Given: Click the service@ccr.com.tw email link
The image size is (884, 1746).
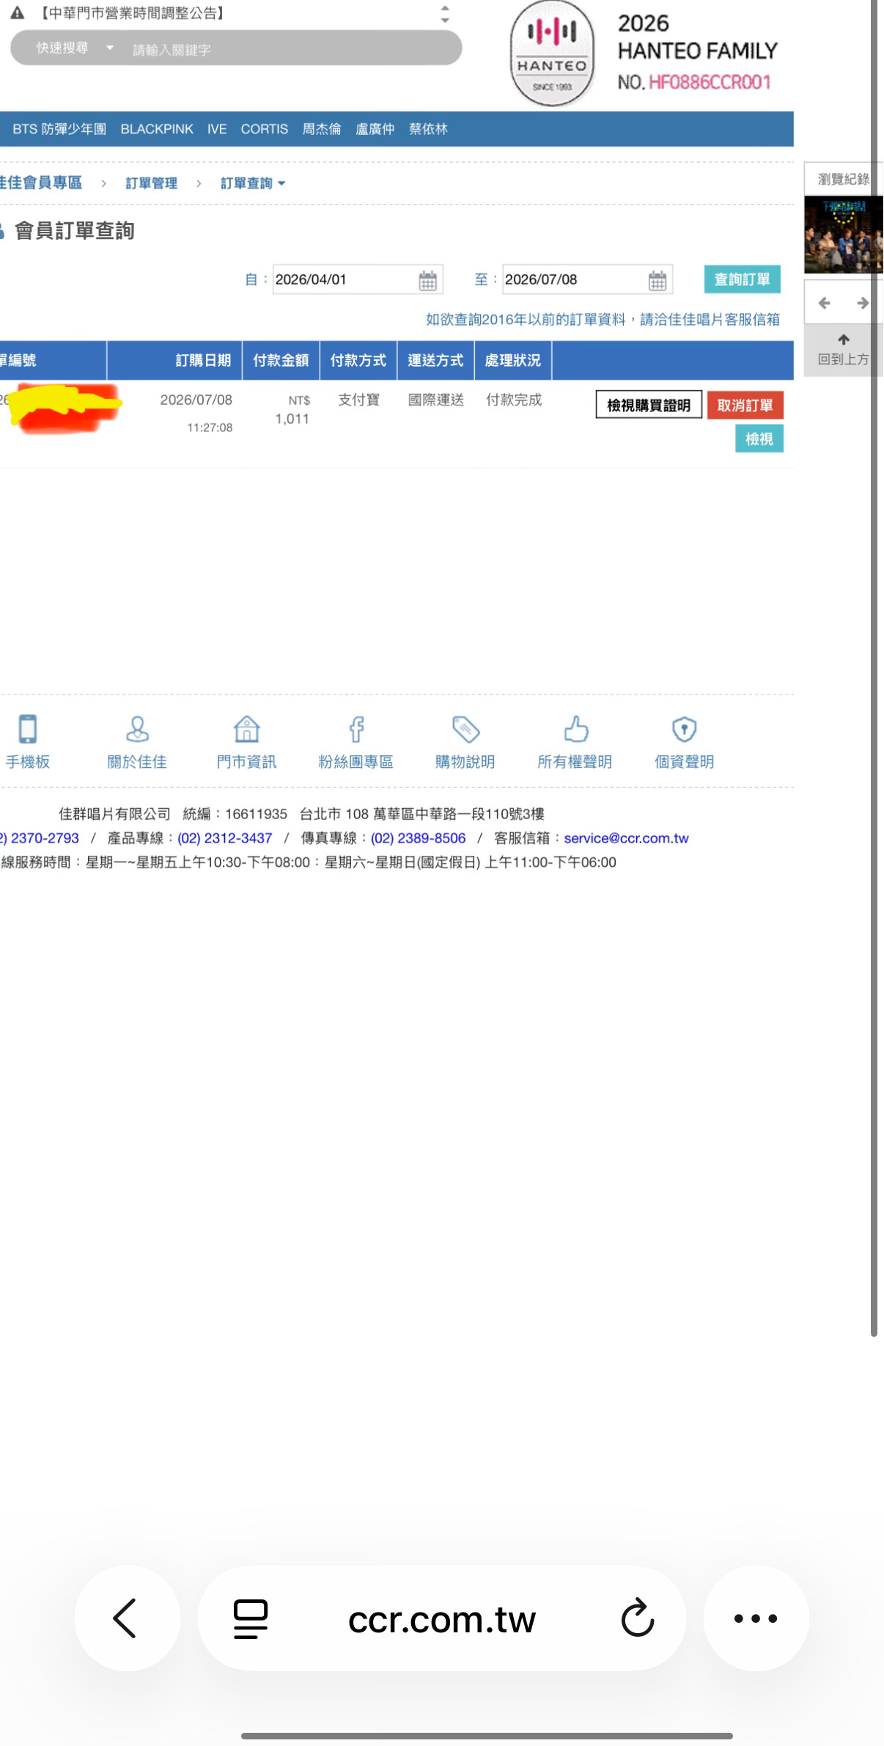Looking at the screenshot, I should 626,838.
